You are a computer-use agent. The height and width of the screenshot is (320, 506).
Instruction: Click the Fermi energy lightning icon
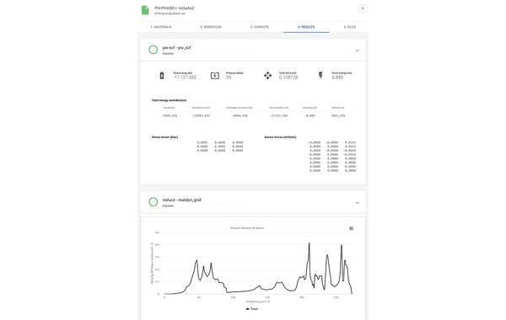tap(320, 75)
